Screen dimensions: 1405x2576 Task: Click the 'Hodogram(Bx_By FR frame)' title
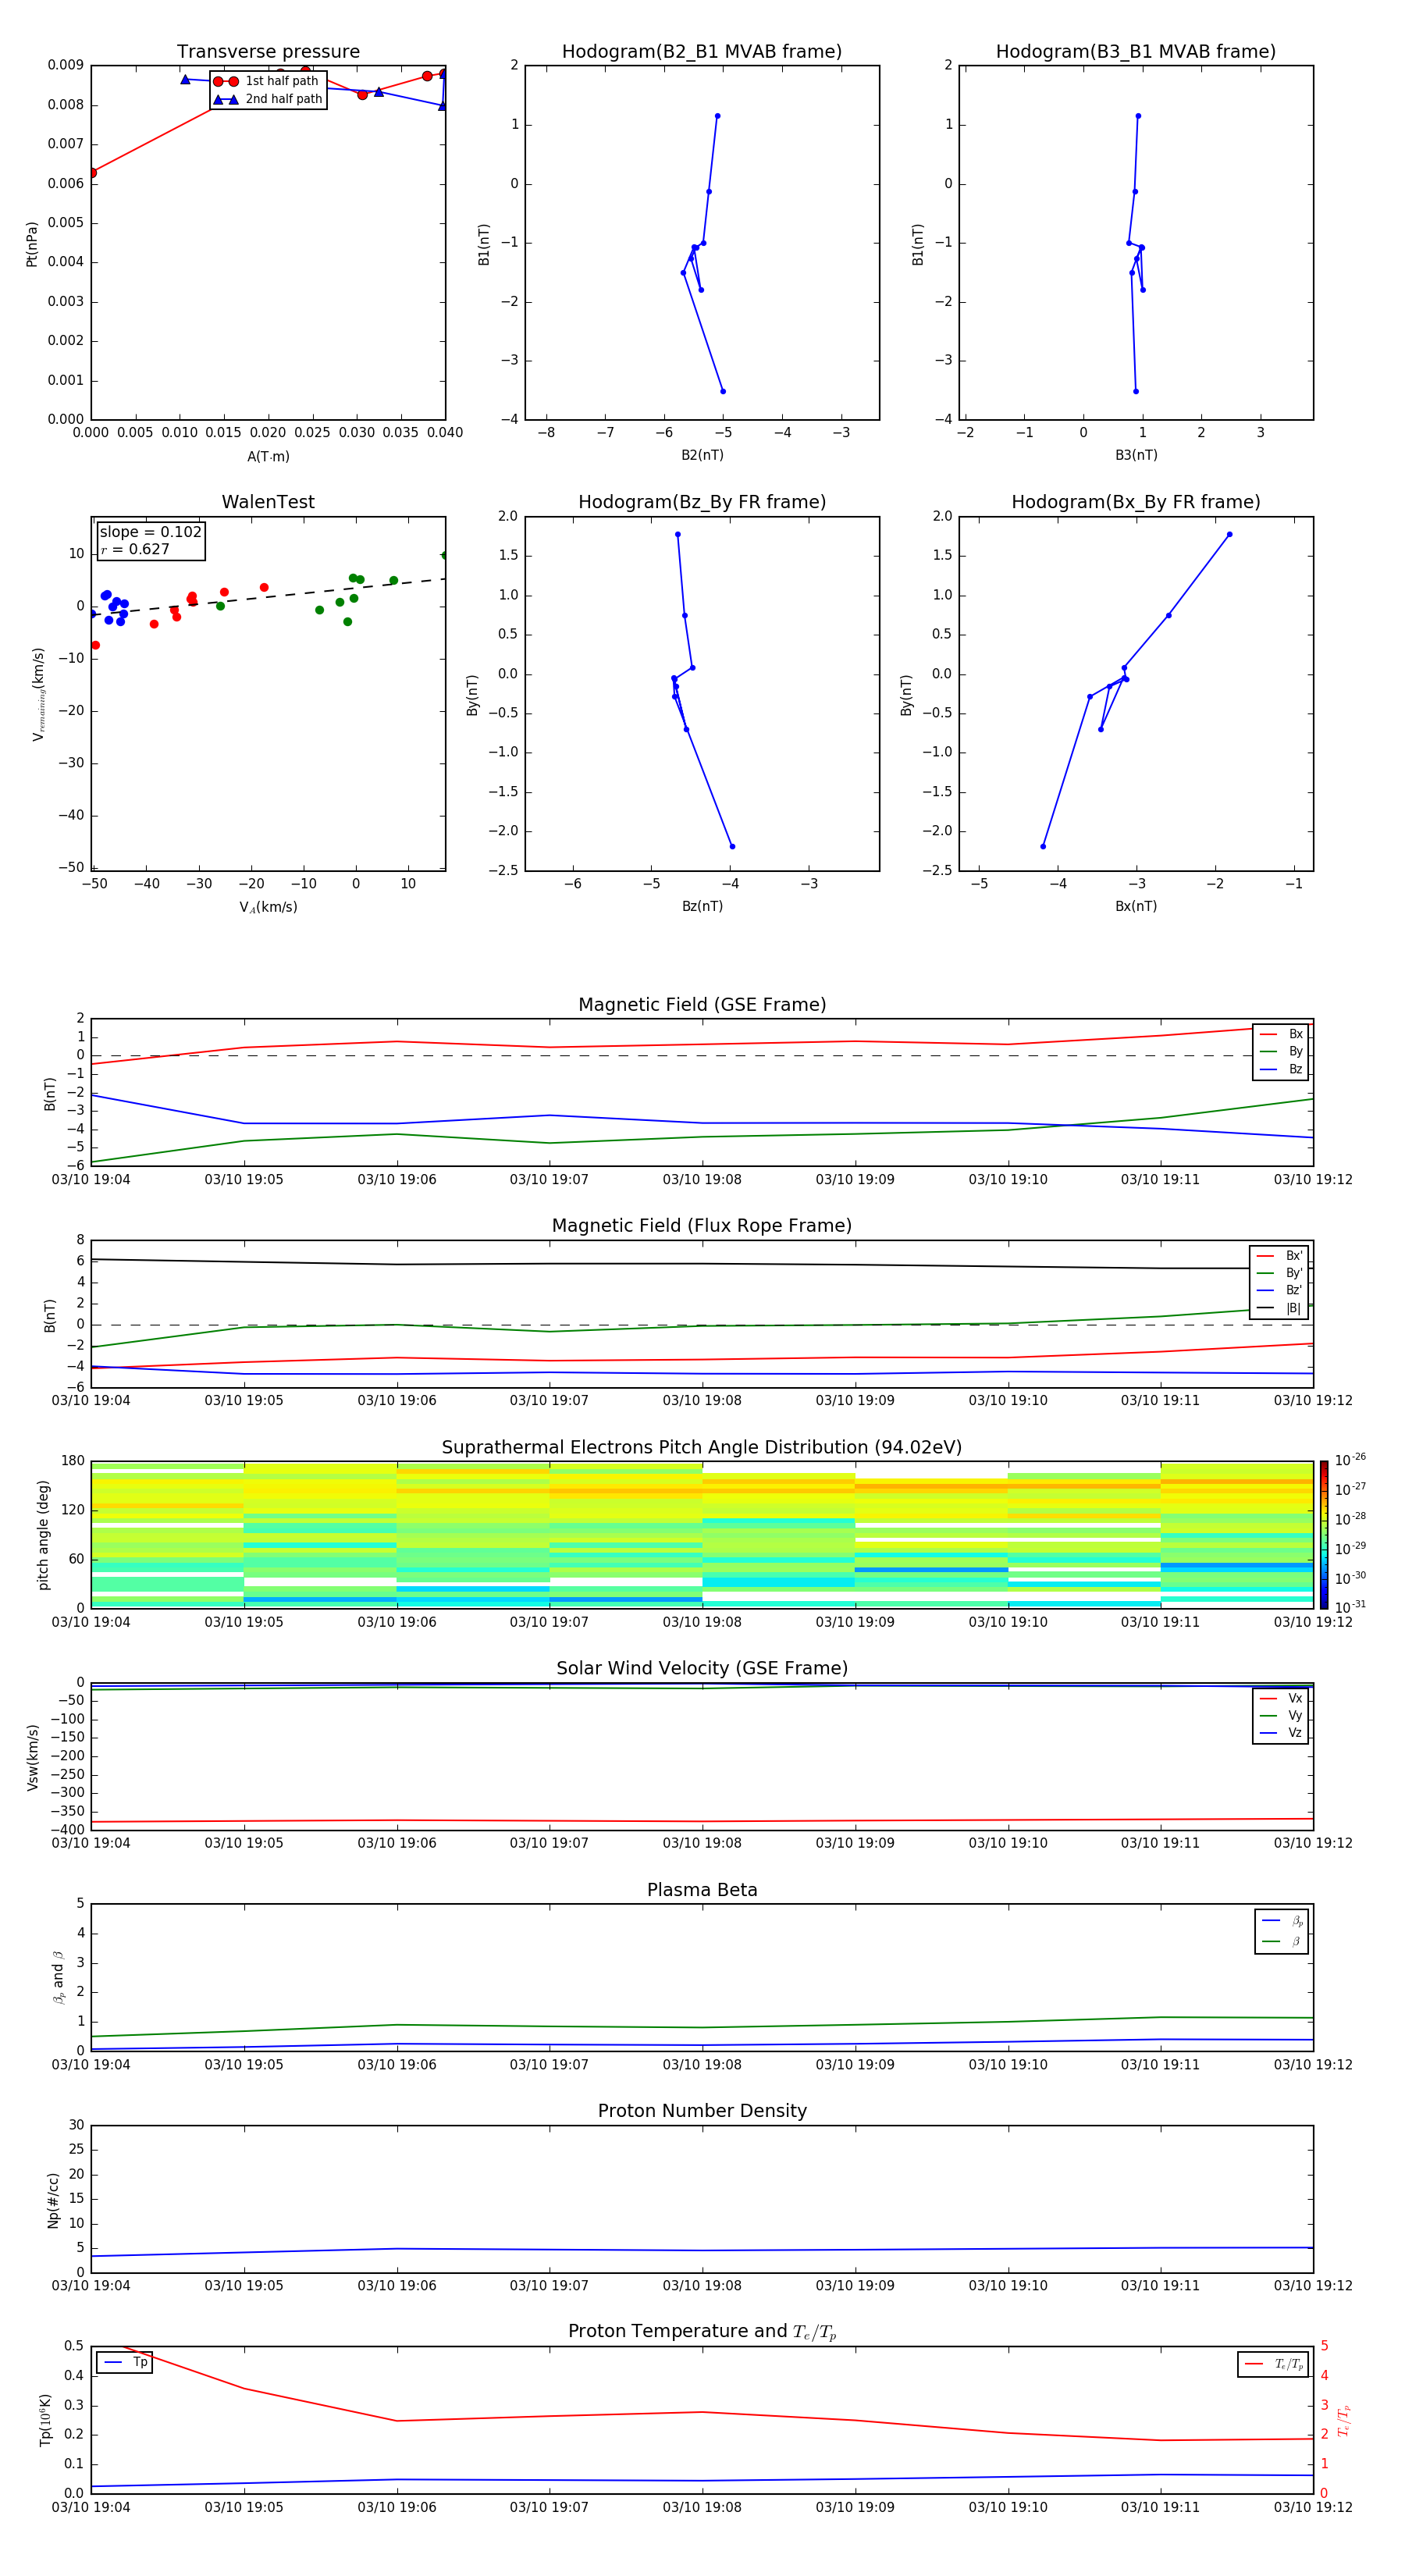coord(1136,502)
